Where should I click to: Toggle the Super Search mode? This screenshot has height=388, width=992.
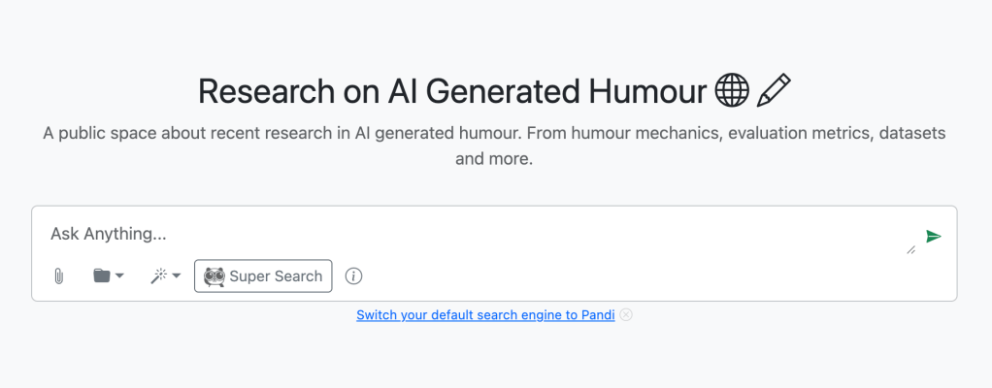(263, 276)
